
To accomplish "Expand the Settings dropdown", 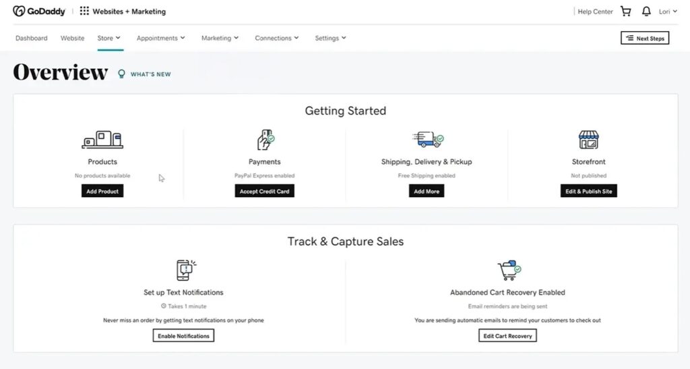I will click(x=330, y=38).
